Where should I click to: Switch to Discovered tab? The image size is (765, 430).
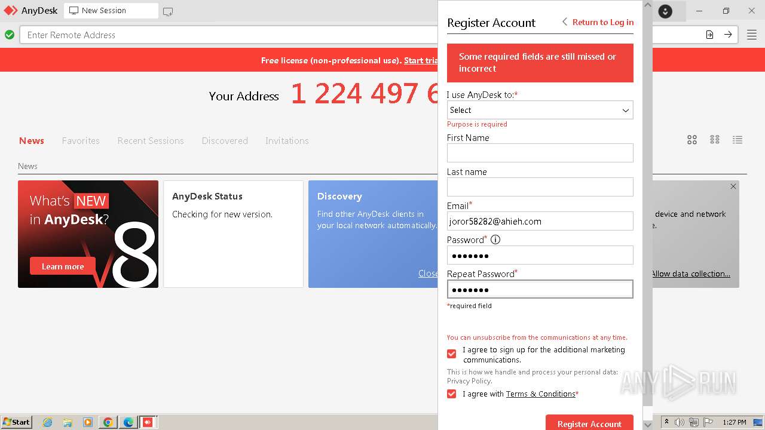225,141
